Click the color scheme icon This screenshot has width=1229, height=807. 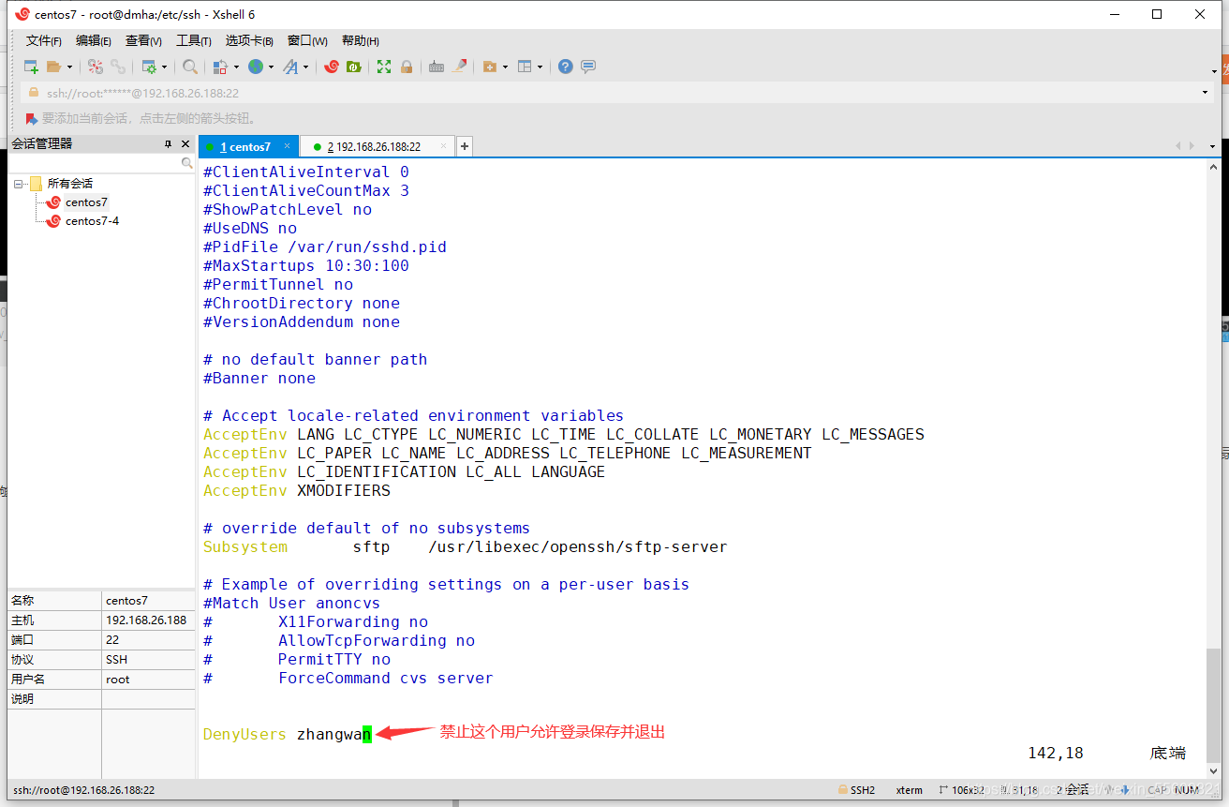220,67
